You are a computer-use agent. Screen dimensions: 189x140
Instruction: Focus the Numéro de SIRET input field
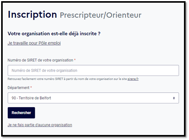click(x=93, y=71)
